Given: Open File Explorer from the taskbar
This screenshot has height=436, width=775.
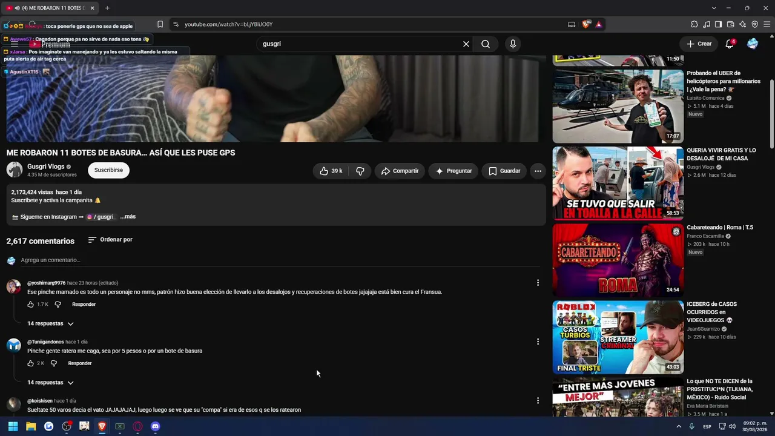Looking at the screenshot, I should pos(31,426).
